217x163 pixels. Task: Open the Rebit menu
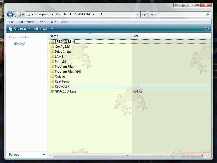pos(64,22)
